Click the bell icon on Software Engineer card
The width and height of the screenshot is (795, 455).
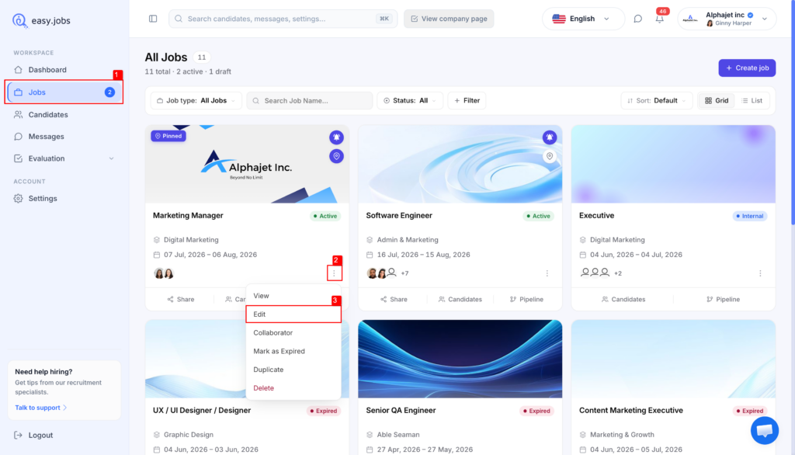click(x=549, y=137)
